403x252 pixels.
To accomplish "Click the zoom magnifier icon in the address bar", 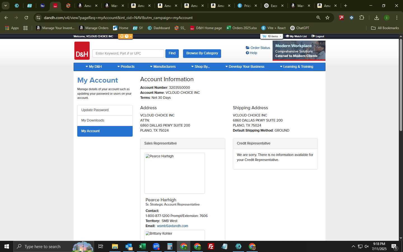I will 318,18.
